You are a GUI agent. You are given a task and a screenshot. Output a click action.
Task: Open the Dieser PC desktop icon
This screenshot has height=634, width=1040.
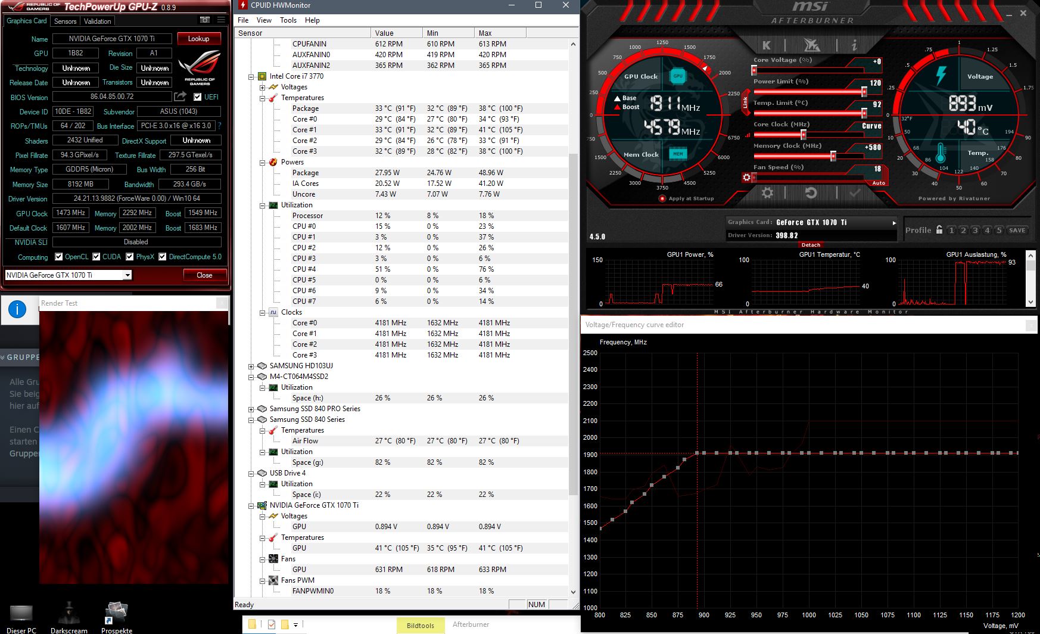pyautogui.click(x=21, y=619)
